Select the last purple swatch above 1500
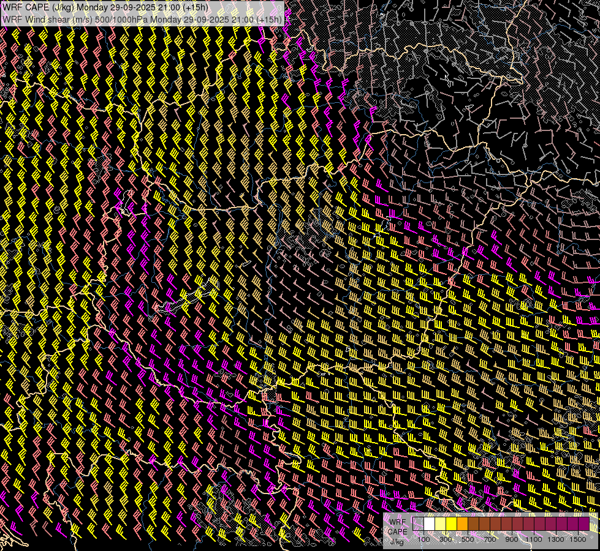Viewport: 600px width, 551px height. pyautogui.click(x=583, y=523)
